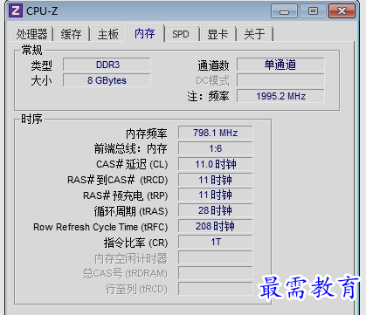Click the 1995.2 MHz frequency value
The width and height of the screenshot is (366, 315).
[x=280, y=96]
